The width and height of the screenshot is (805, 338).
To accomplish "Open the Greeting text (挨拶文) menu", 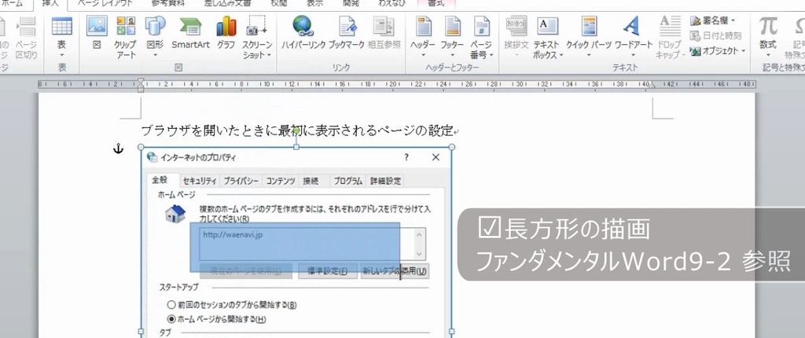I will 516,37.
